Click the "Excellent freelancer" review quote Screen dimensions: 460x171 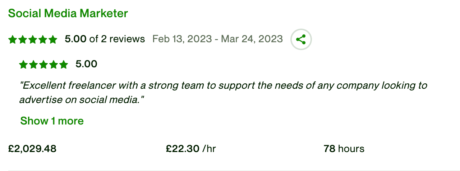point(223,92)
